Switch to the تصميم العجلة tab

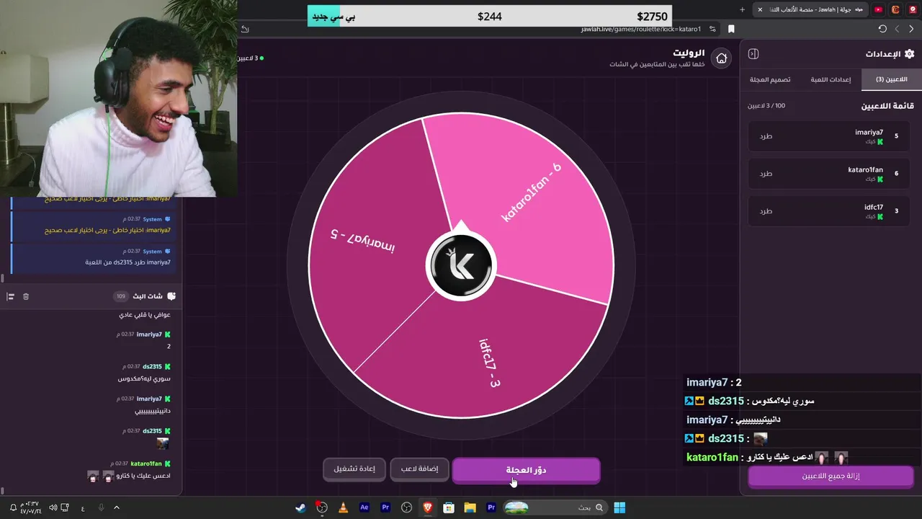(x=770, y=79)
